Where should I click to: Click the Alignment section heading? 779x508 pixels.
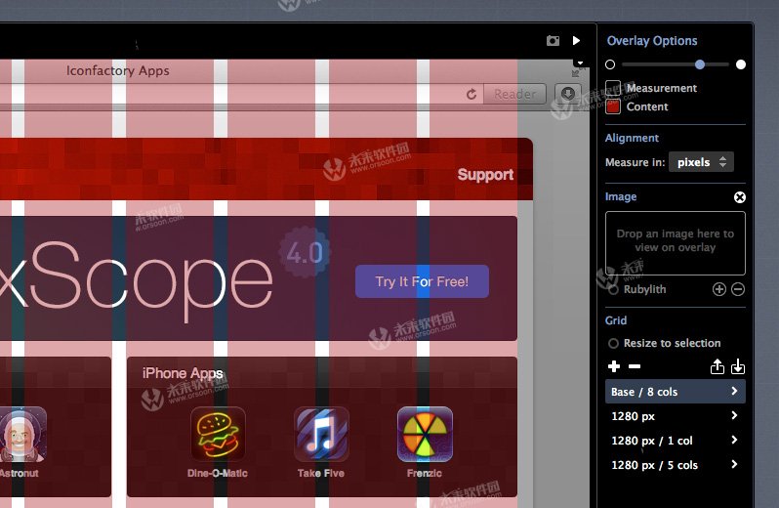(x=632, y=138)
